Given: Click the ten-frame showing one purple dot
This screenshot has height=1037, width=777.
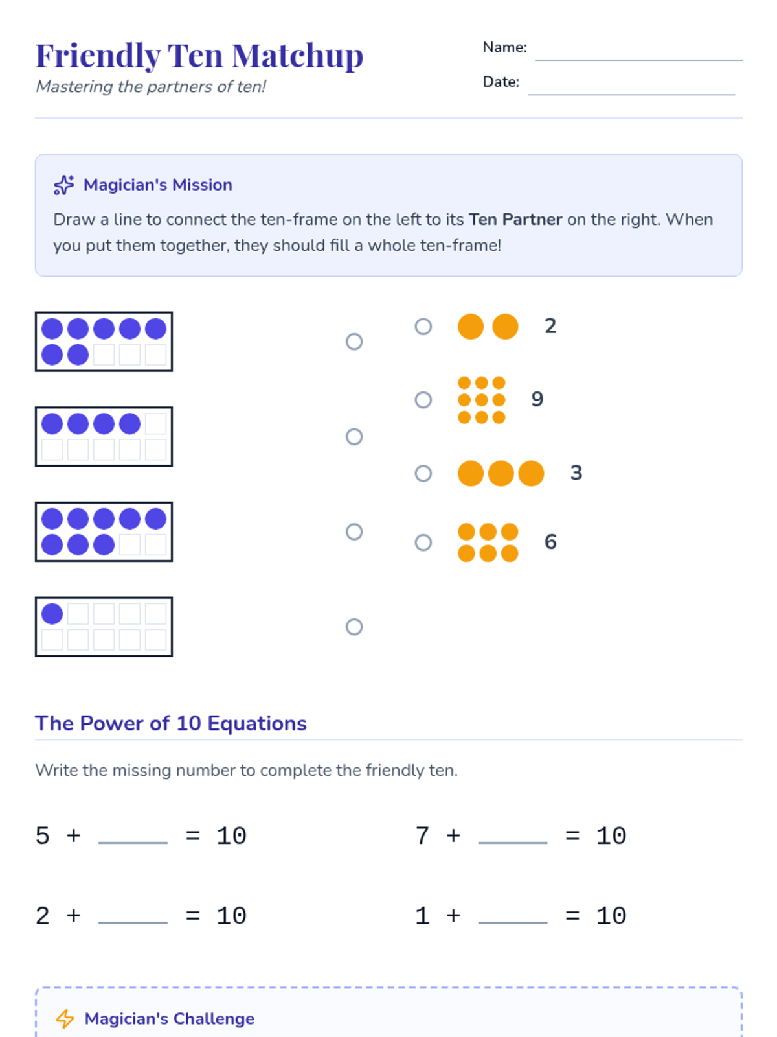Looking at the screenshot, I should 104,627.
